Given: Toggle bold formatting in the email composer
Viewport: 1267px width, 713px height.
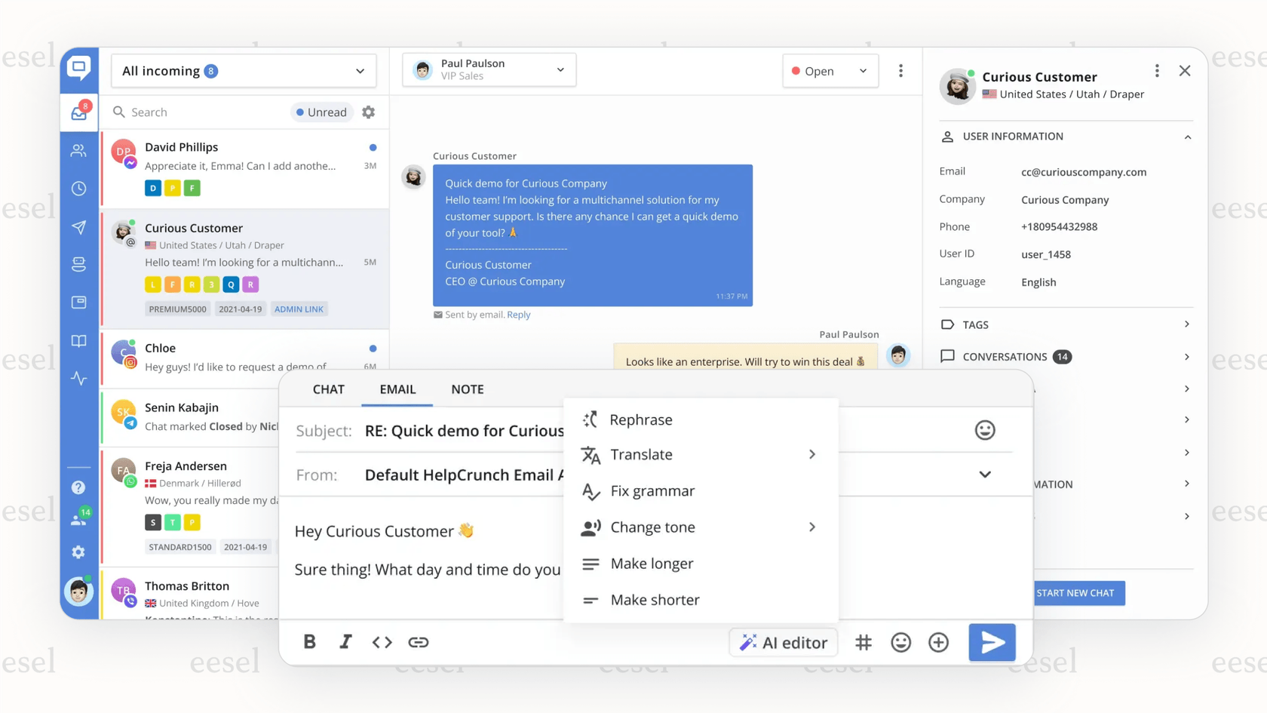Looking at the screenshot, I should (309, 642).
